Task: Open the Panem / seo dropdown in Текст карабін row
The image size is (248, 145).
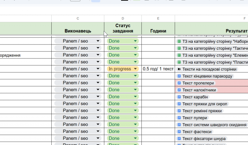Action: [x=78, y=97]
